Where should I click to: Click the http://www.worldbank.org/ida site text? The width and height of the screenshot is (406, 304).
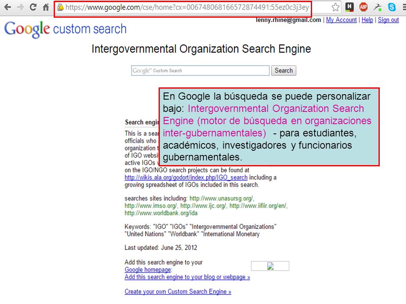[x=161, y=213]
